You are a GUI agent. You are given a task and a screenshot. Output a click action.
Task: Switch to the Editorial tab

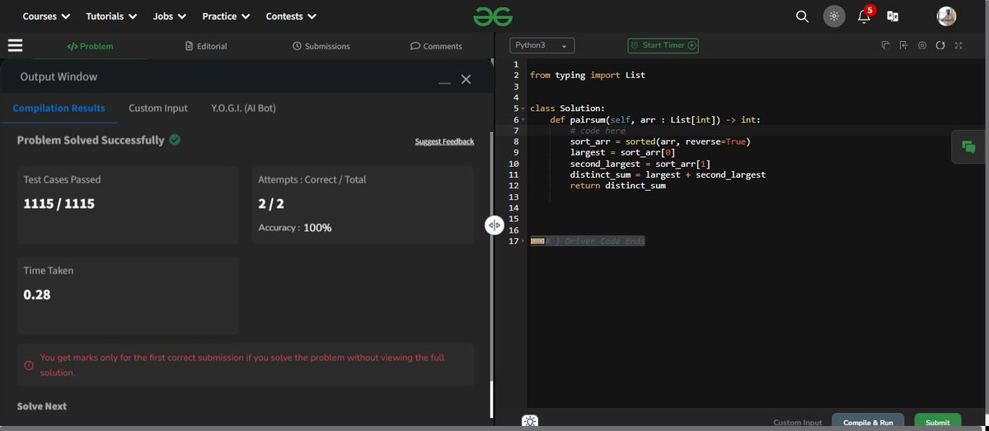click(x=206, y=46)
